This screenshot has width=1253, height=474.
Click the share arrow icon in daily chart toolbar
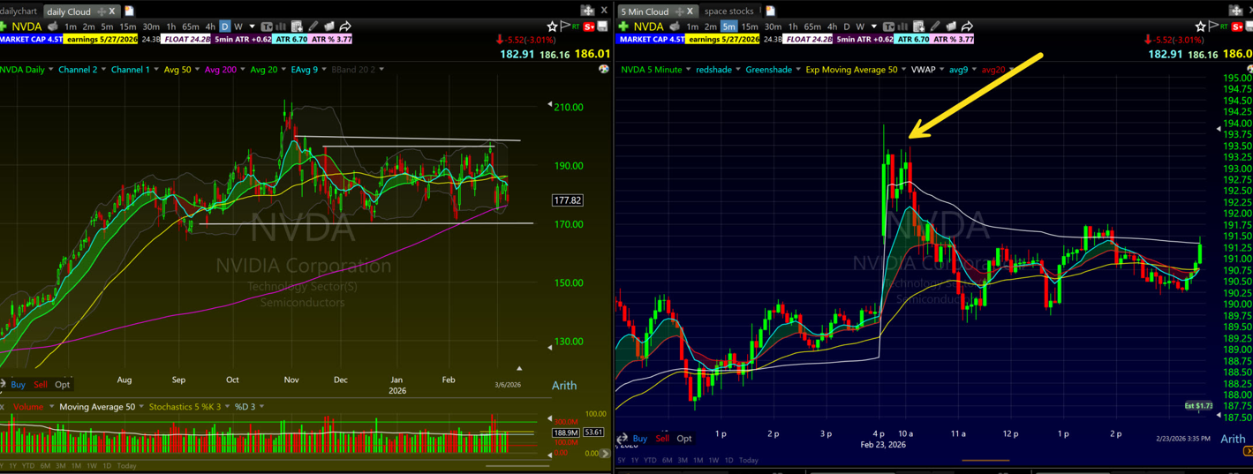[345, 26]
